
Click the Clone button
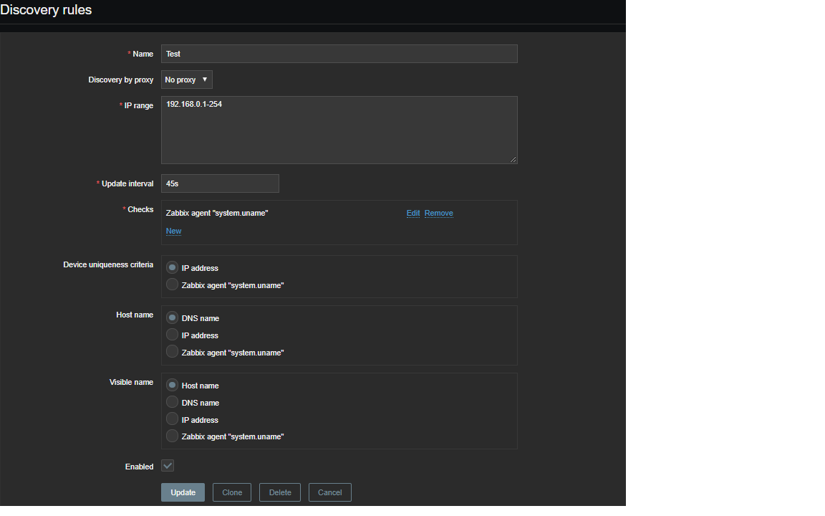(x=232, y=492)
